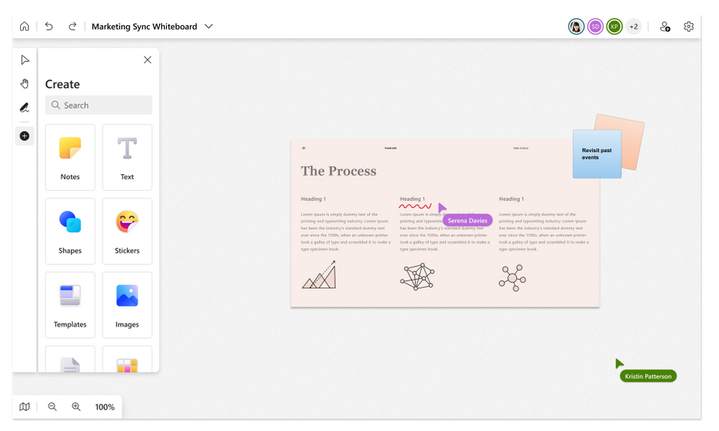Click the Home icon in the top bar
This screenshot has height=431, width=719.
(x=24, y=26)
